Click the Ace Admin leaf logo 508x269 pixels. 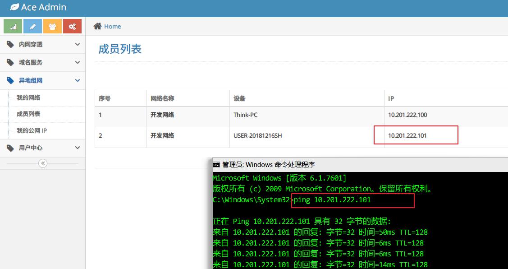[14, 7]
